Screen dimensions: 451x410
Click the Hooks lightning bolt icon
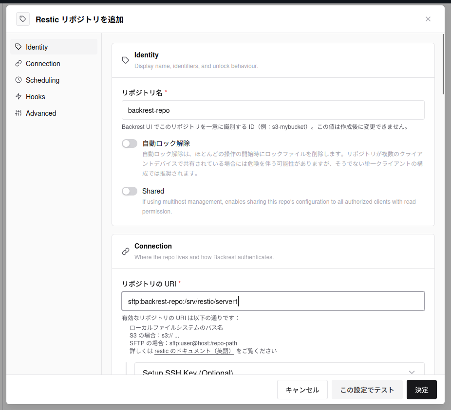(19, 96)
